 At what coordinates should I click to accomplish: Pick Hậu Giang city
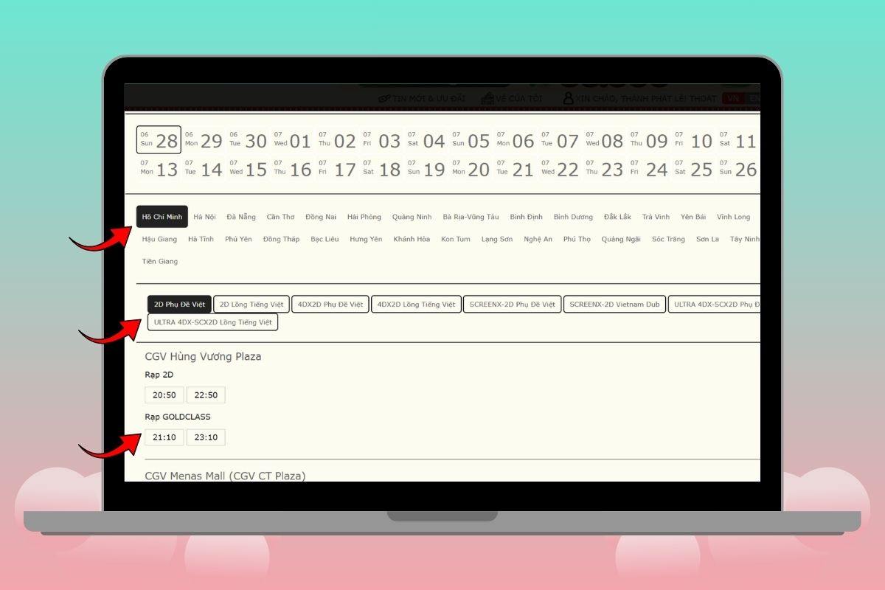(159, 239)
